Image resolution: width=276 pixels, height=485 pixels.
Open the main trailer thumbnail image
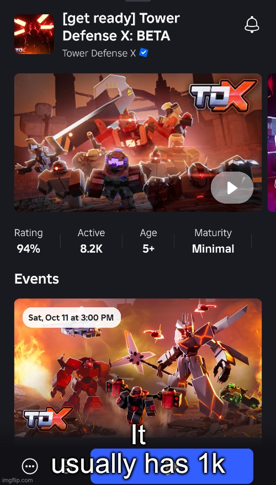point(138,142)
